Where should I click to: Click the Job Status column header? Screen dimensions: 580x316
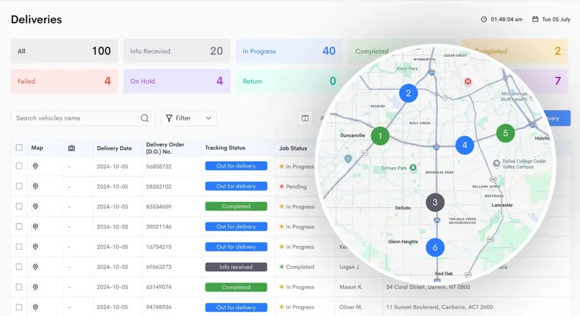[x=293, y=148]
